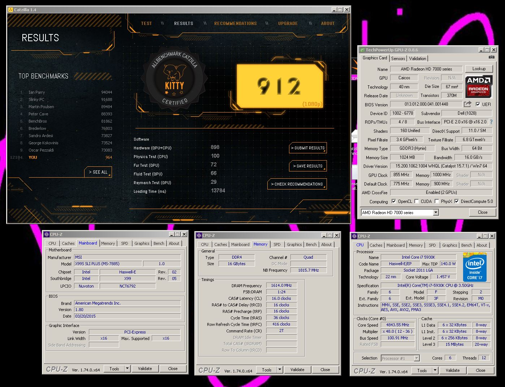Click Close in the processor CPU-Z window
Screen dimensions: 505x387
pos(480,370)
